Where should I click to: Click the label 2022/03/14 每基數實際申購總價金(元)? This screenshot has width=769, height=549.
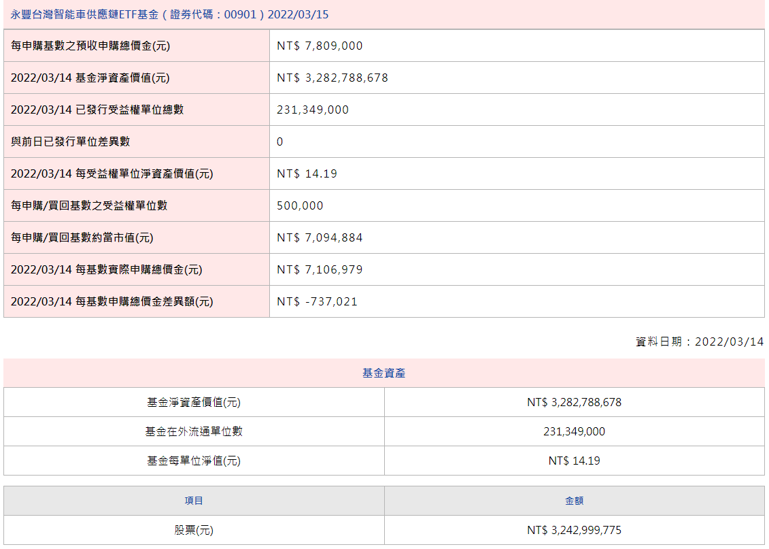[107, 270]
